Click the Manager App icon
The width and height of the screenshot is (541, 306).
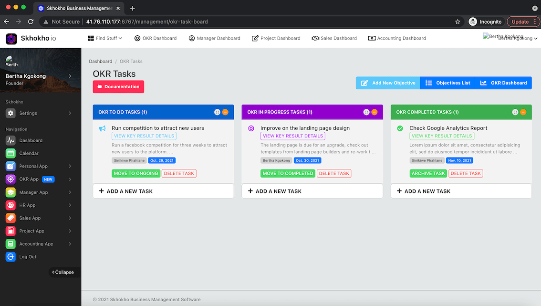point(10,192)
